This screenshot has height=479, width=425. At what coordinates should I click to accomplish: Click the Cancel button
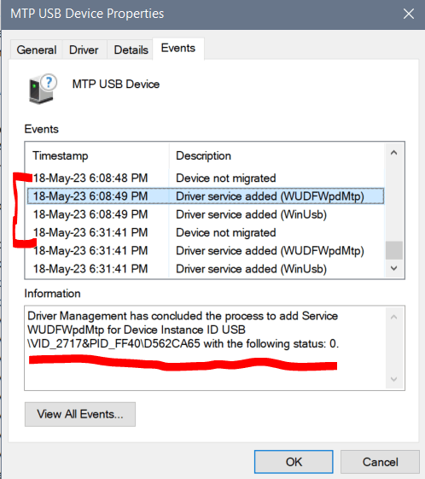point(380,462)
